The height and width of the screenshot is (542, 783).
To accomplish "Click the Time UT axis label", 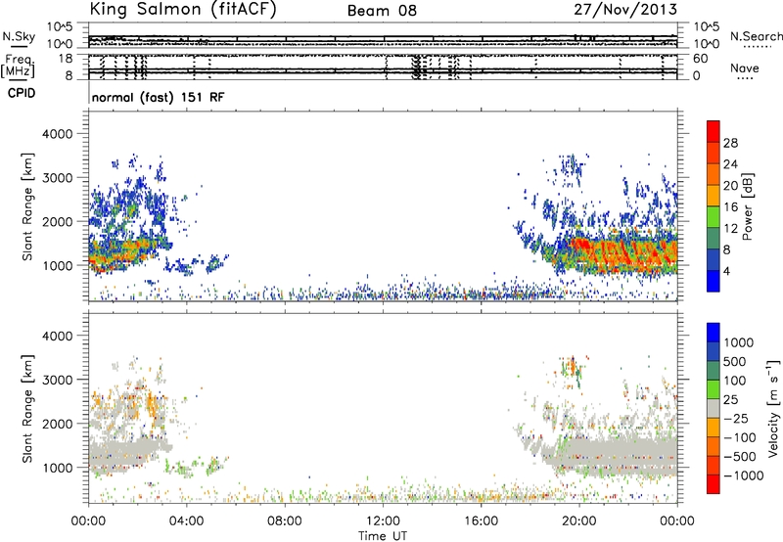I will coord(383,536).
